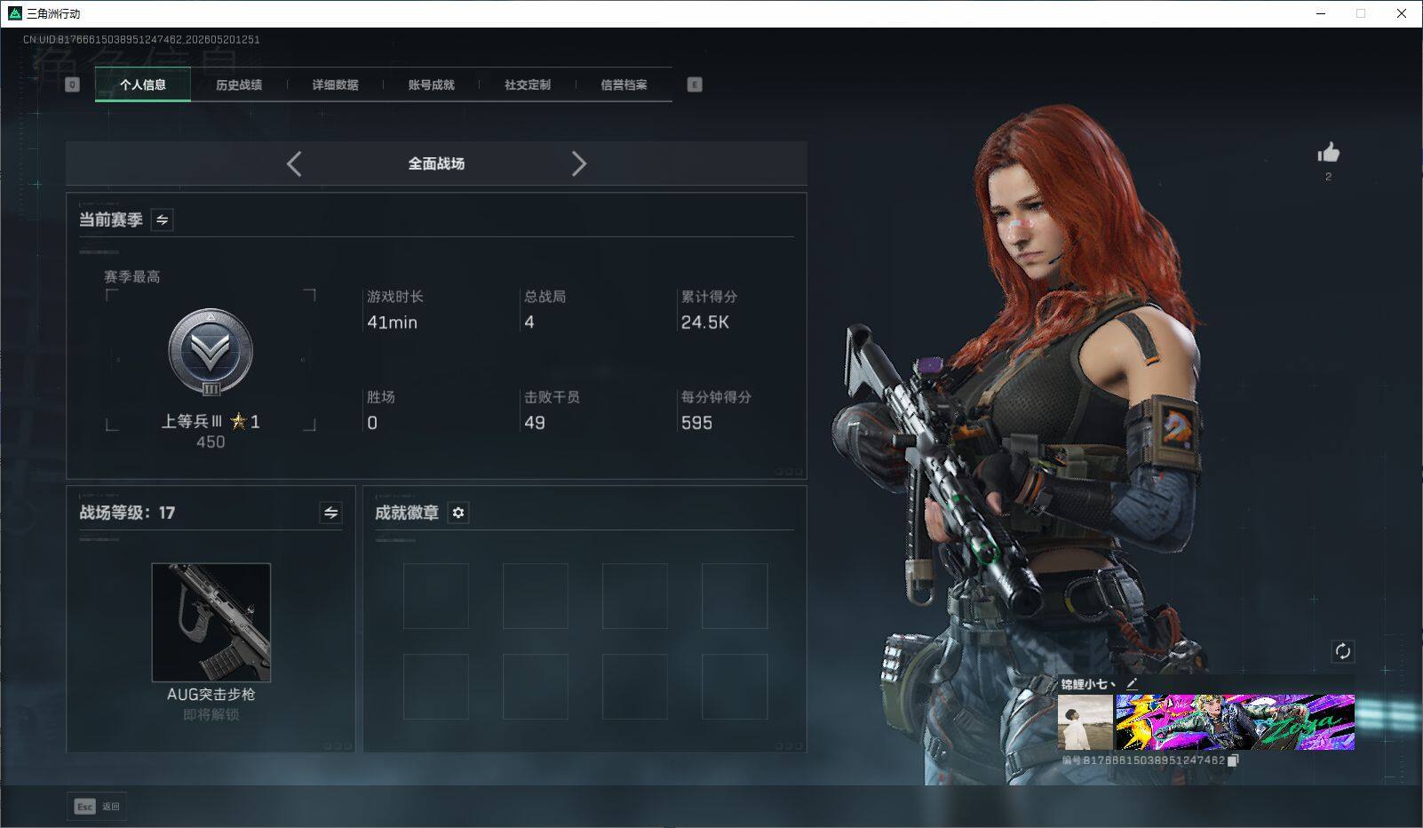Click the rotate character refresh icon
This screenshot has width=1423, height=828.
(x=1342, y=651)
